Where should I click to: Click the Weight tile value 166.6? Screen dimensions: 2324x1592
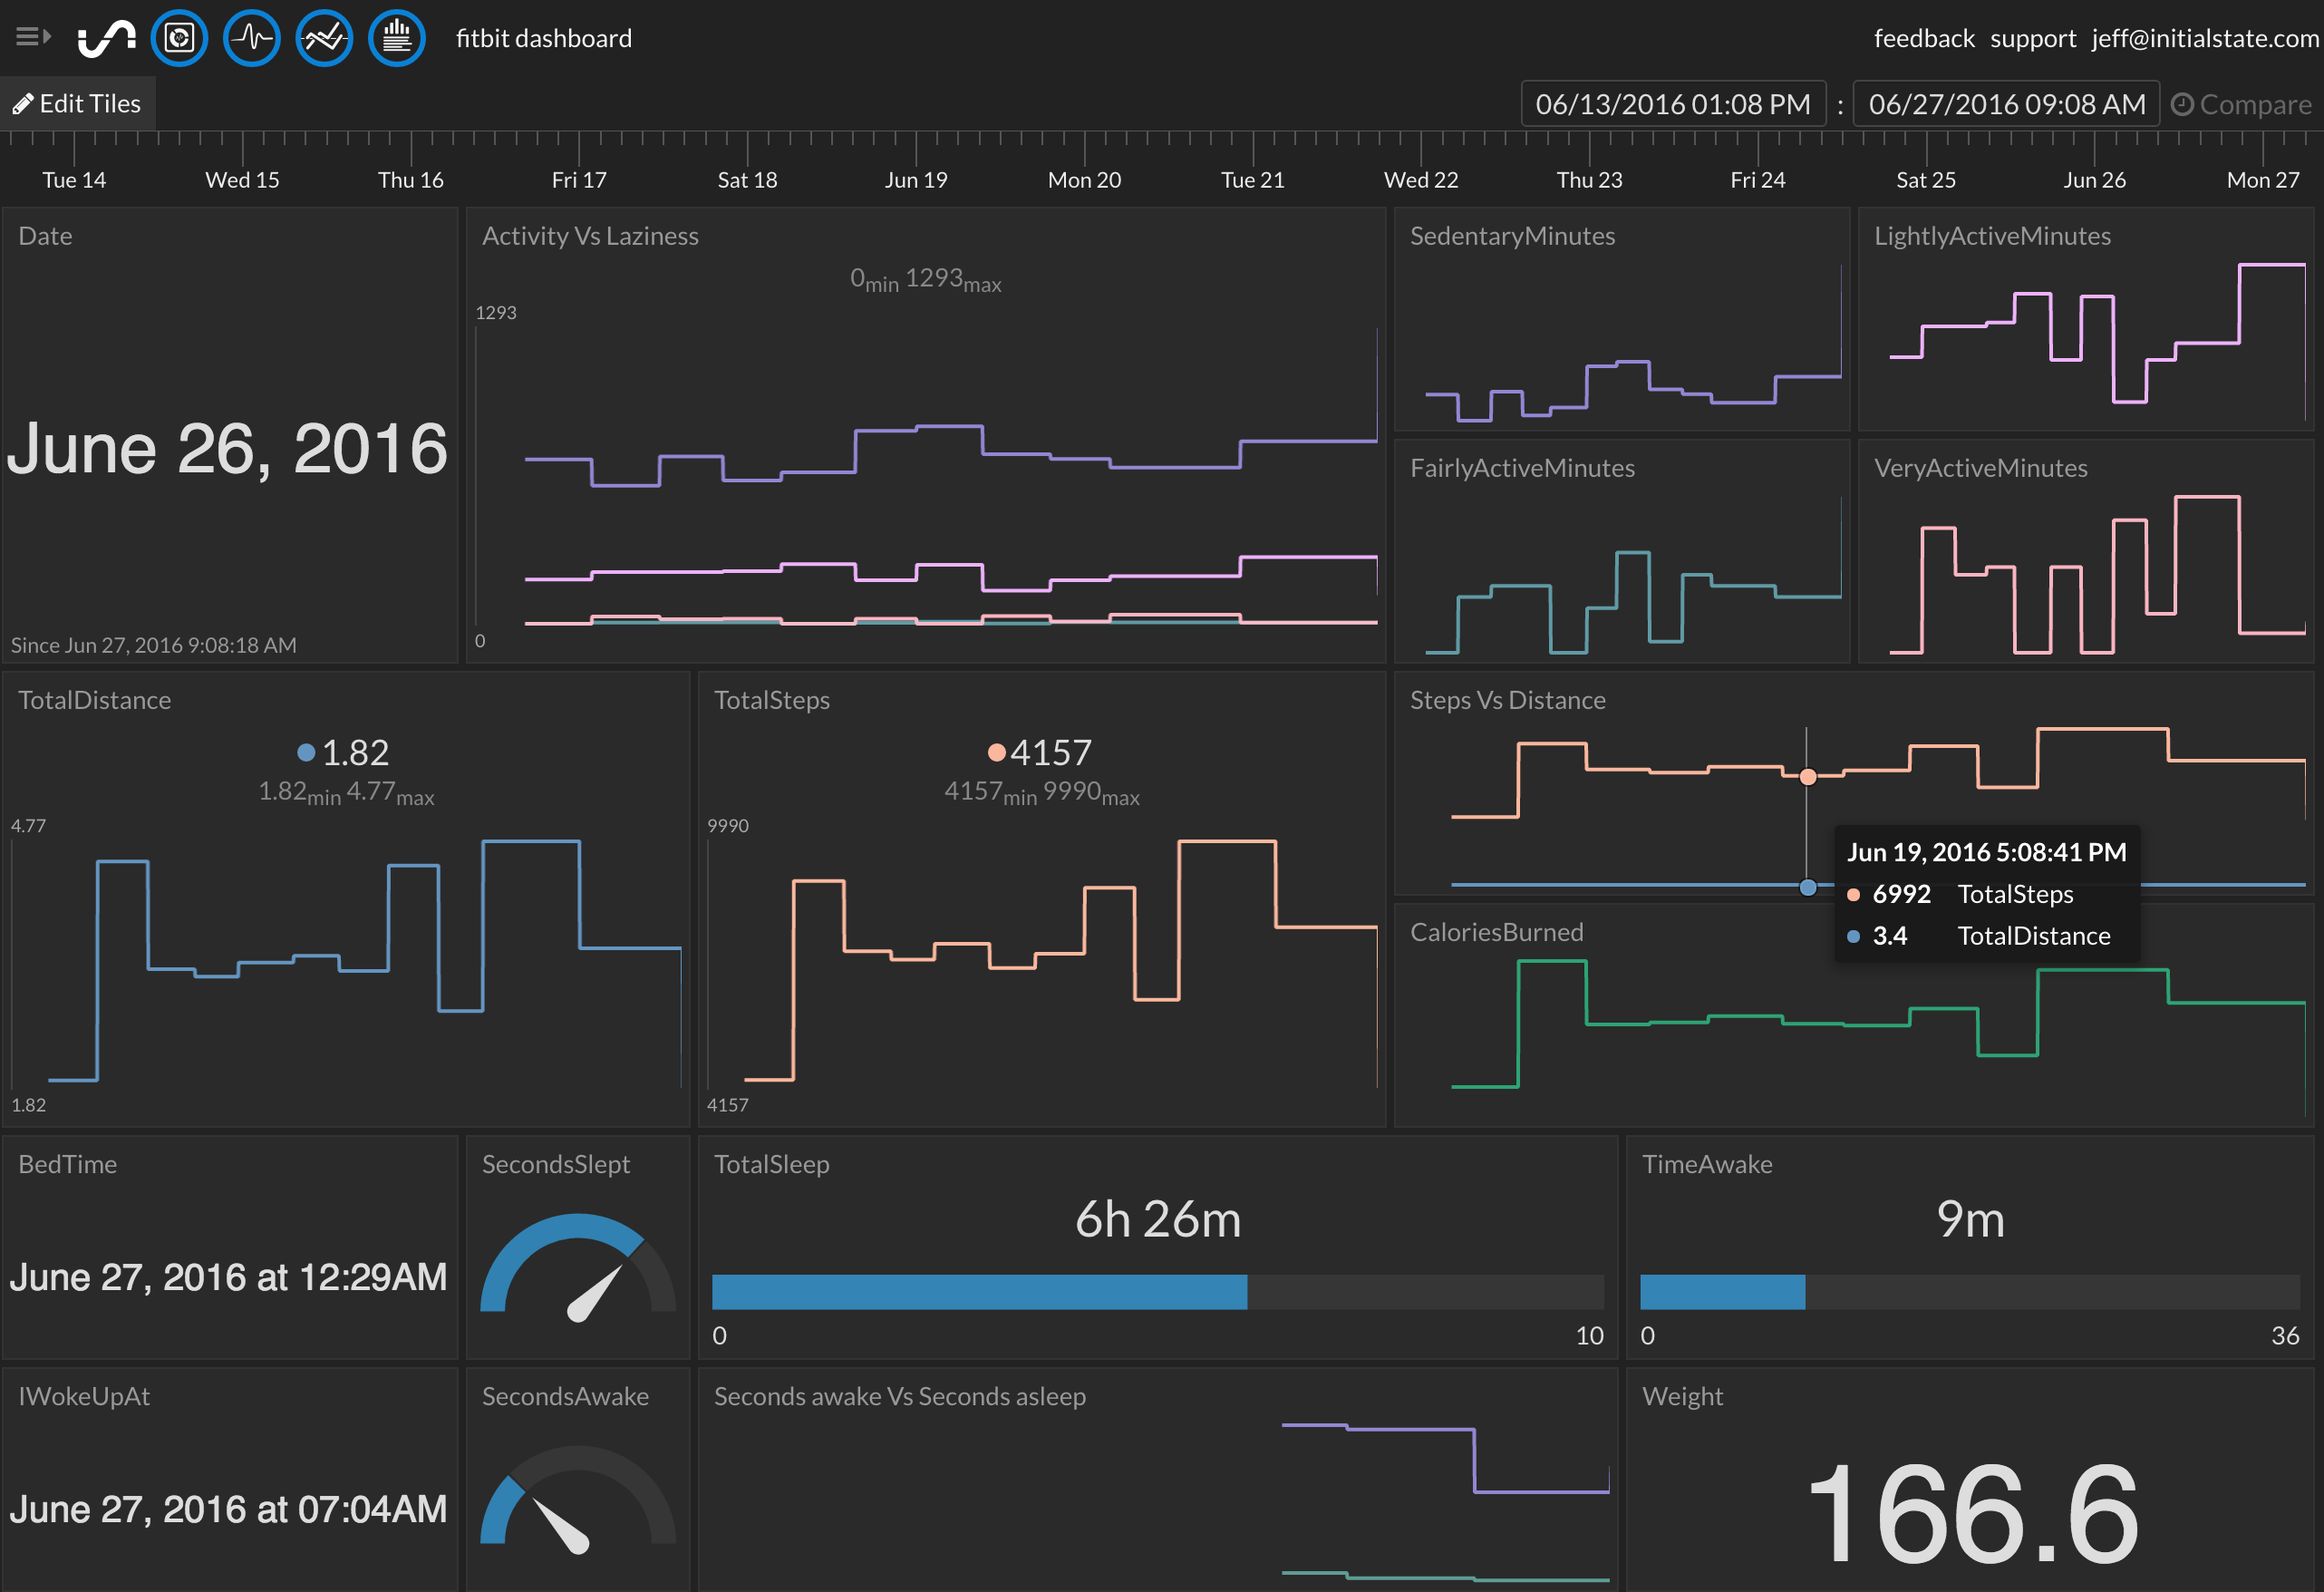[1971, 1510]
